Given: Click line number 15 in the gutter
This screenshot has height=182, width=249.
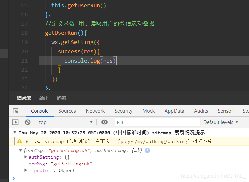Looking at the screenshot, I should [24, 6].
